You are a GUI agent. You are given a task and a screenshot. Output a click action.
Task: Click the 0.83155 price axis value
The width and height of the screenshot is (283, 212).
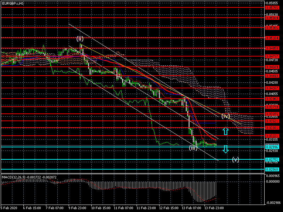point(272,139)
